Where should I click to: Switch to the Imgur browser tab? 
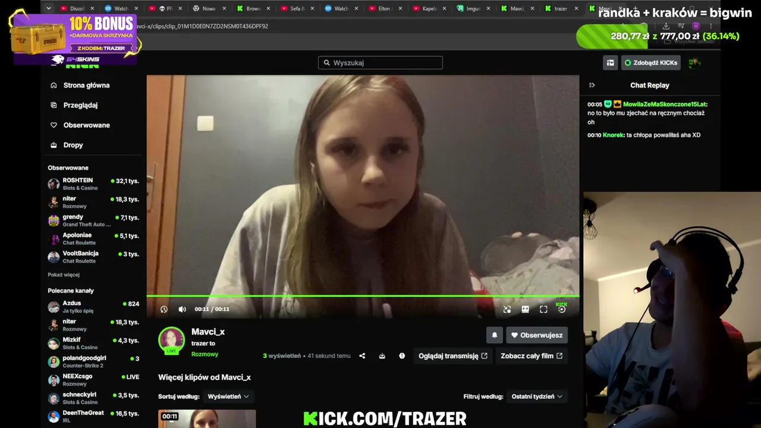click(x=473, y=8)
